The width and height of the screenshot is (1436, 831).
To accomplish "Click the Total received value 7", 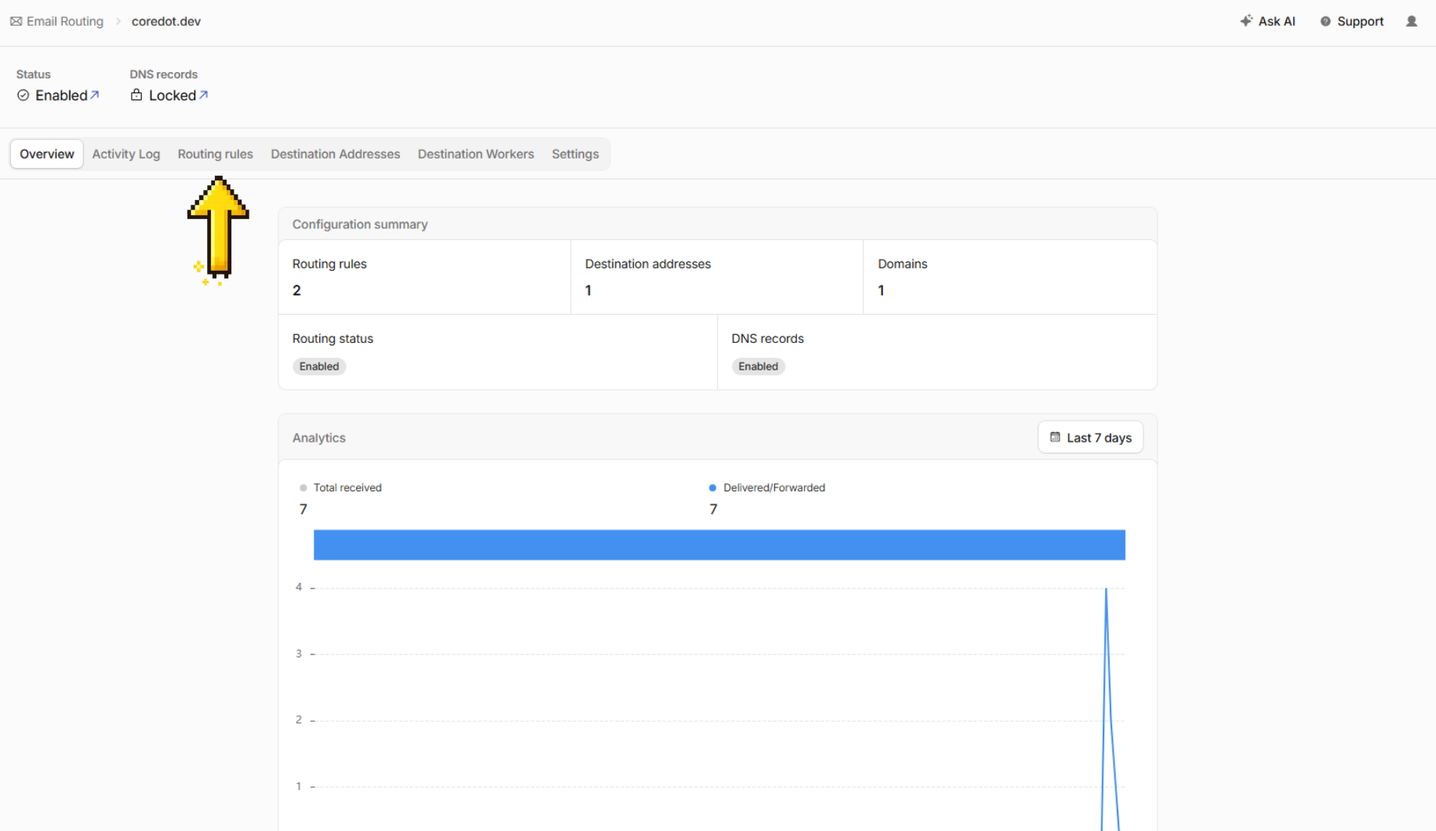I will pos(304,509).
